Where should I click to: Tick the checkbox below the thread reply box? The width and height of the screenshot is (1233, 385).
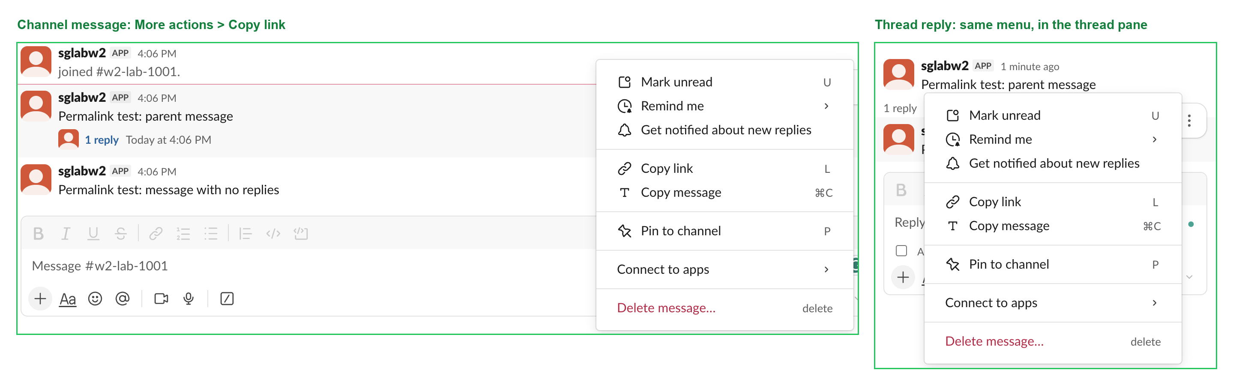(x=901, y=251)
